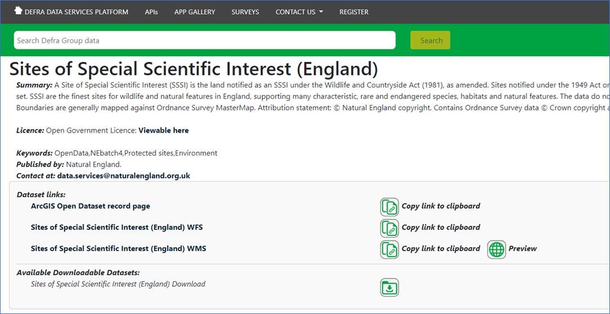Open the App Gallery page
The width and height of the screenshot is (610, 314).
195,12
